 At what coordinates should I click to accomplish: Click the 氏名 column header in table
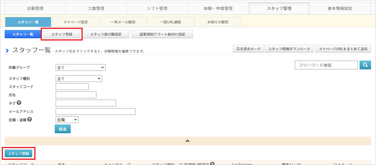click(x=61, y=163)
